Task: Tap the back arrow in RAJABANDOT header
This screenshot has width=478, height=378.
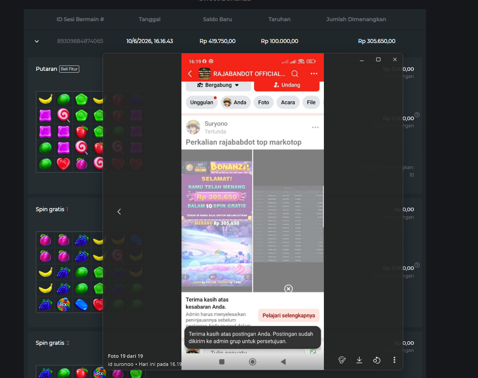Action: (190, 74)
